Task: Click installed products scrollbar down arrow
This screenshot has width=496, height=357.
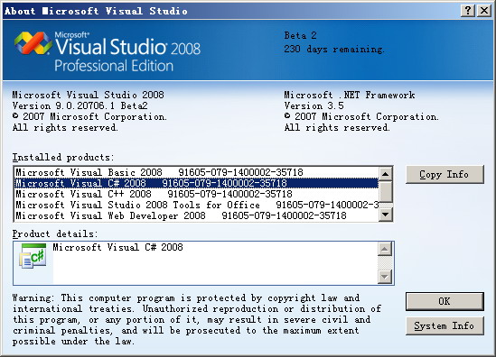Action: coord(385,215)
